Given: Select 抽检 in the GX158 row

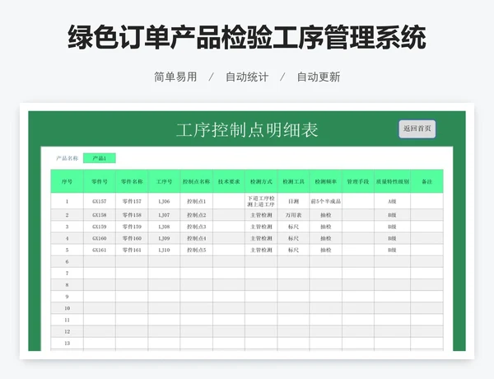Looking at the screenshot, I should tap(326, 215).
